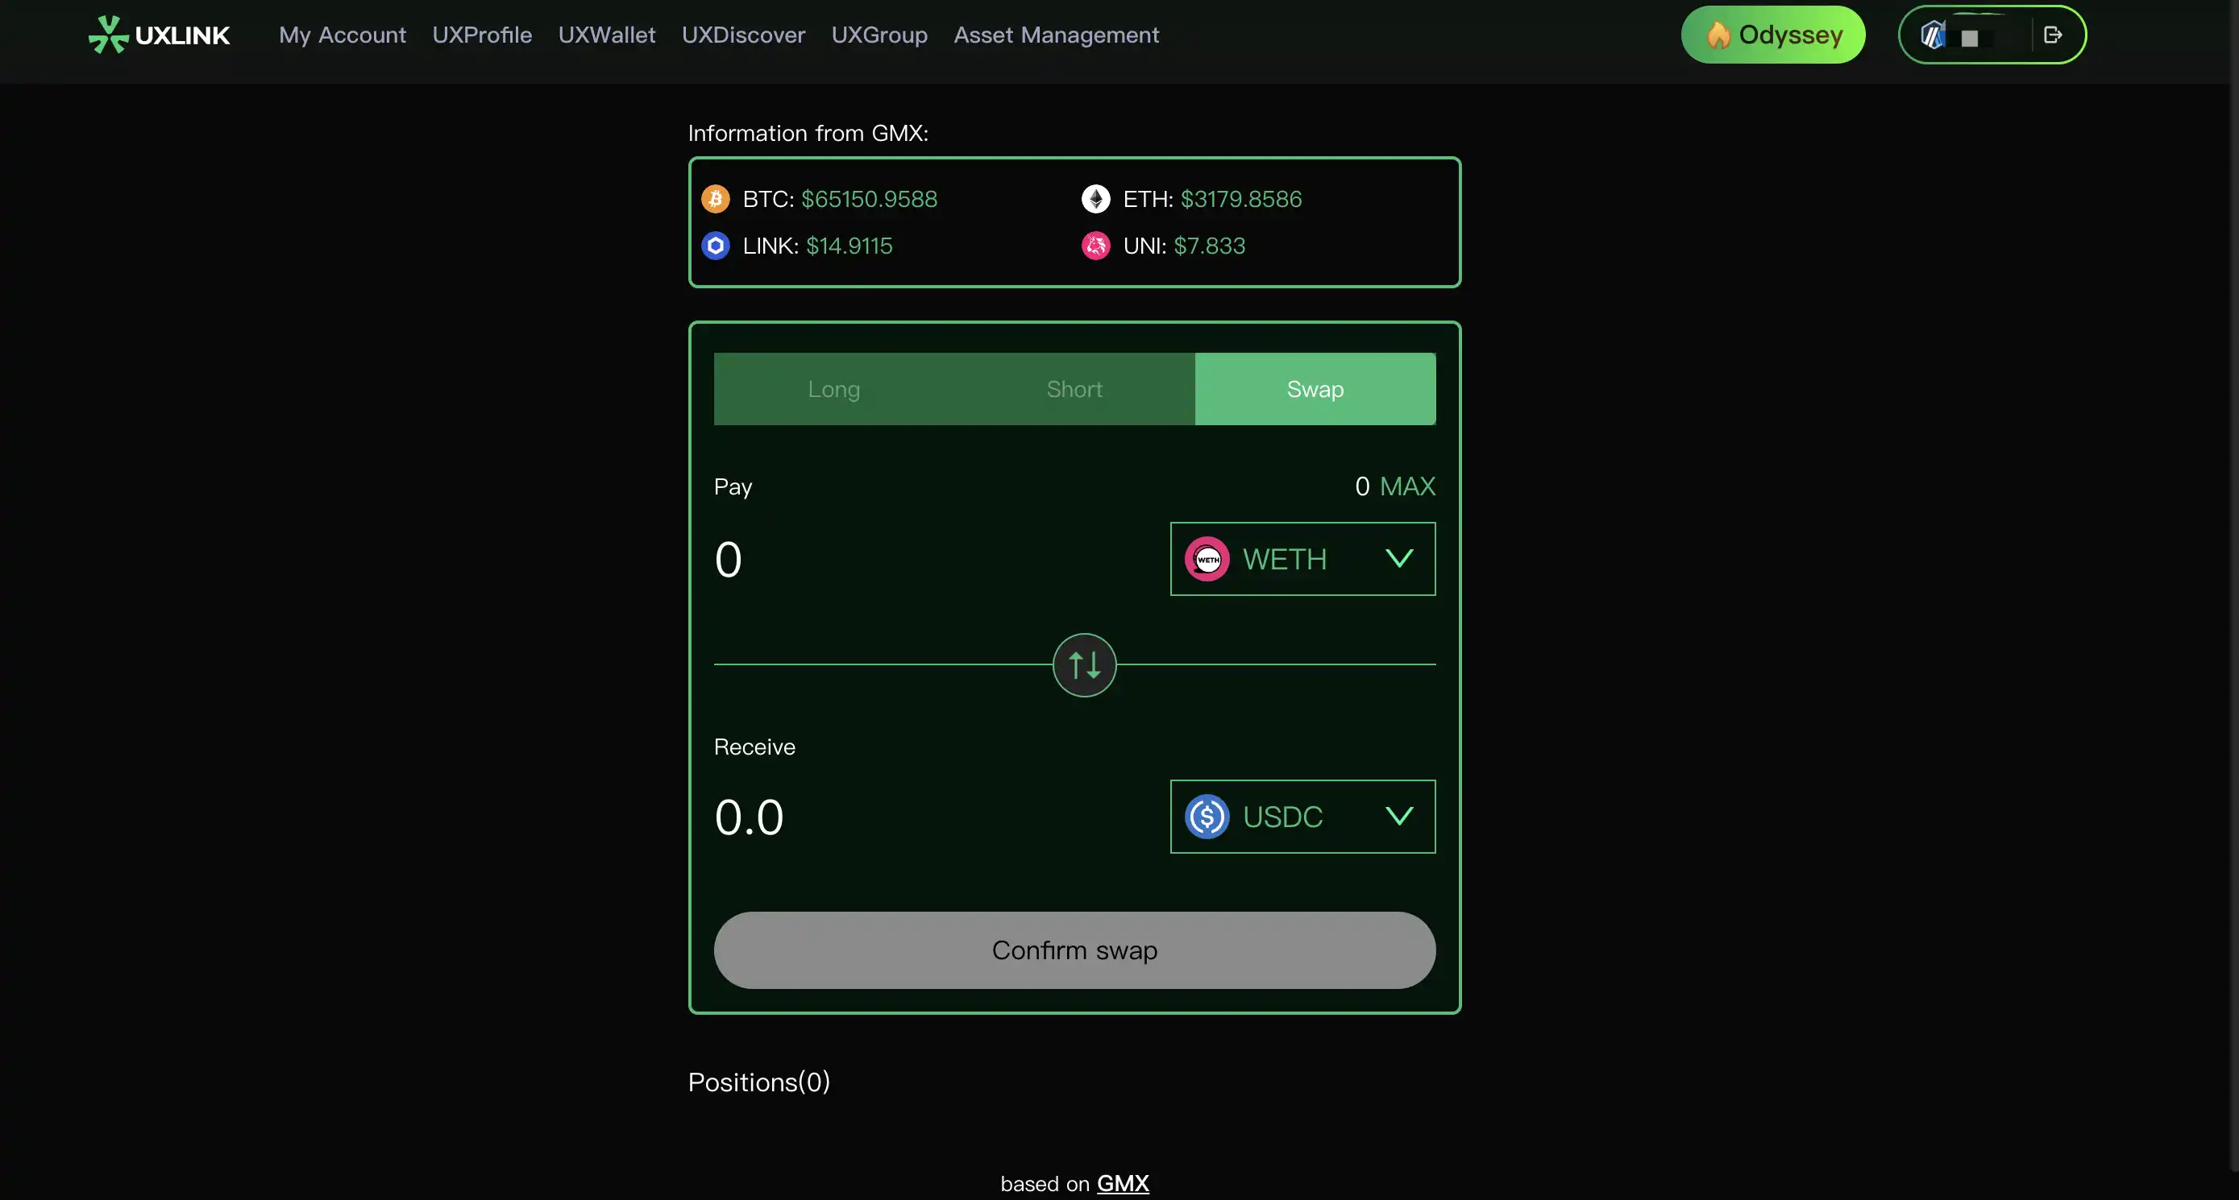The image size is (2239, 1200).
Task: Switch to Short trade mode
Action: tap(1074, 389)
